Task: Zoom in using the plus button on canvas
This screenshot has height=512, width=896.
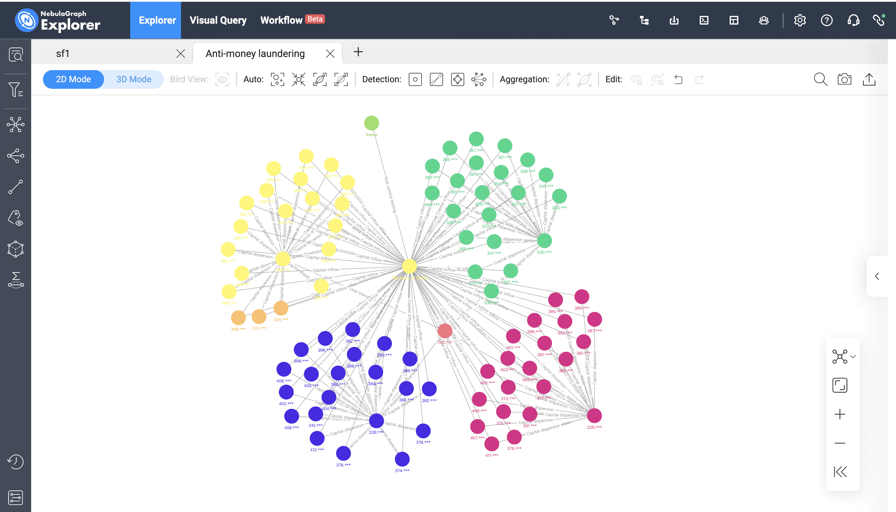Action: (840, 414)
